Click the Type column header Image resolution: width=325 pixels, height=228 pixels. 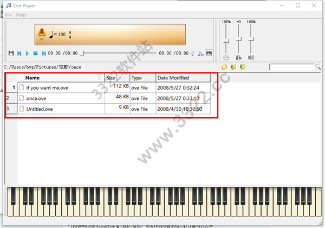(x=143, y=78)
